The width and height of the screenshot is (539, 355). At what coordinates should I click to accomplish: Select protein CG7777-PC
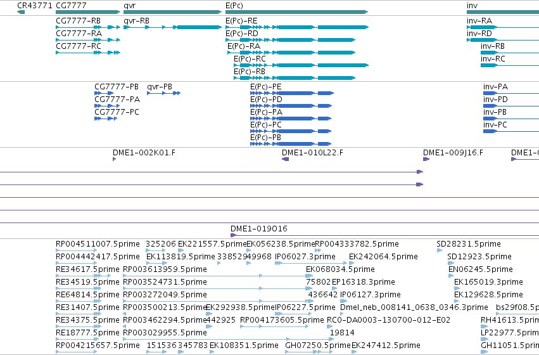106,119
